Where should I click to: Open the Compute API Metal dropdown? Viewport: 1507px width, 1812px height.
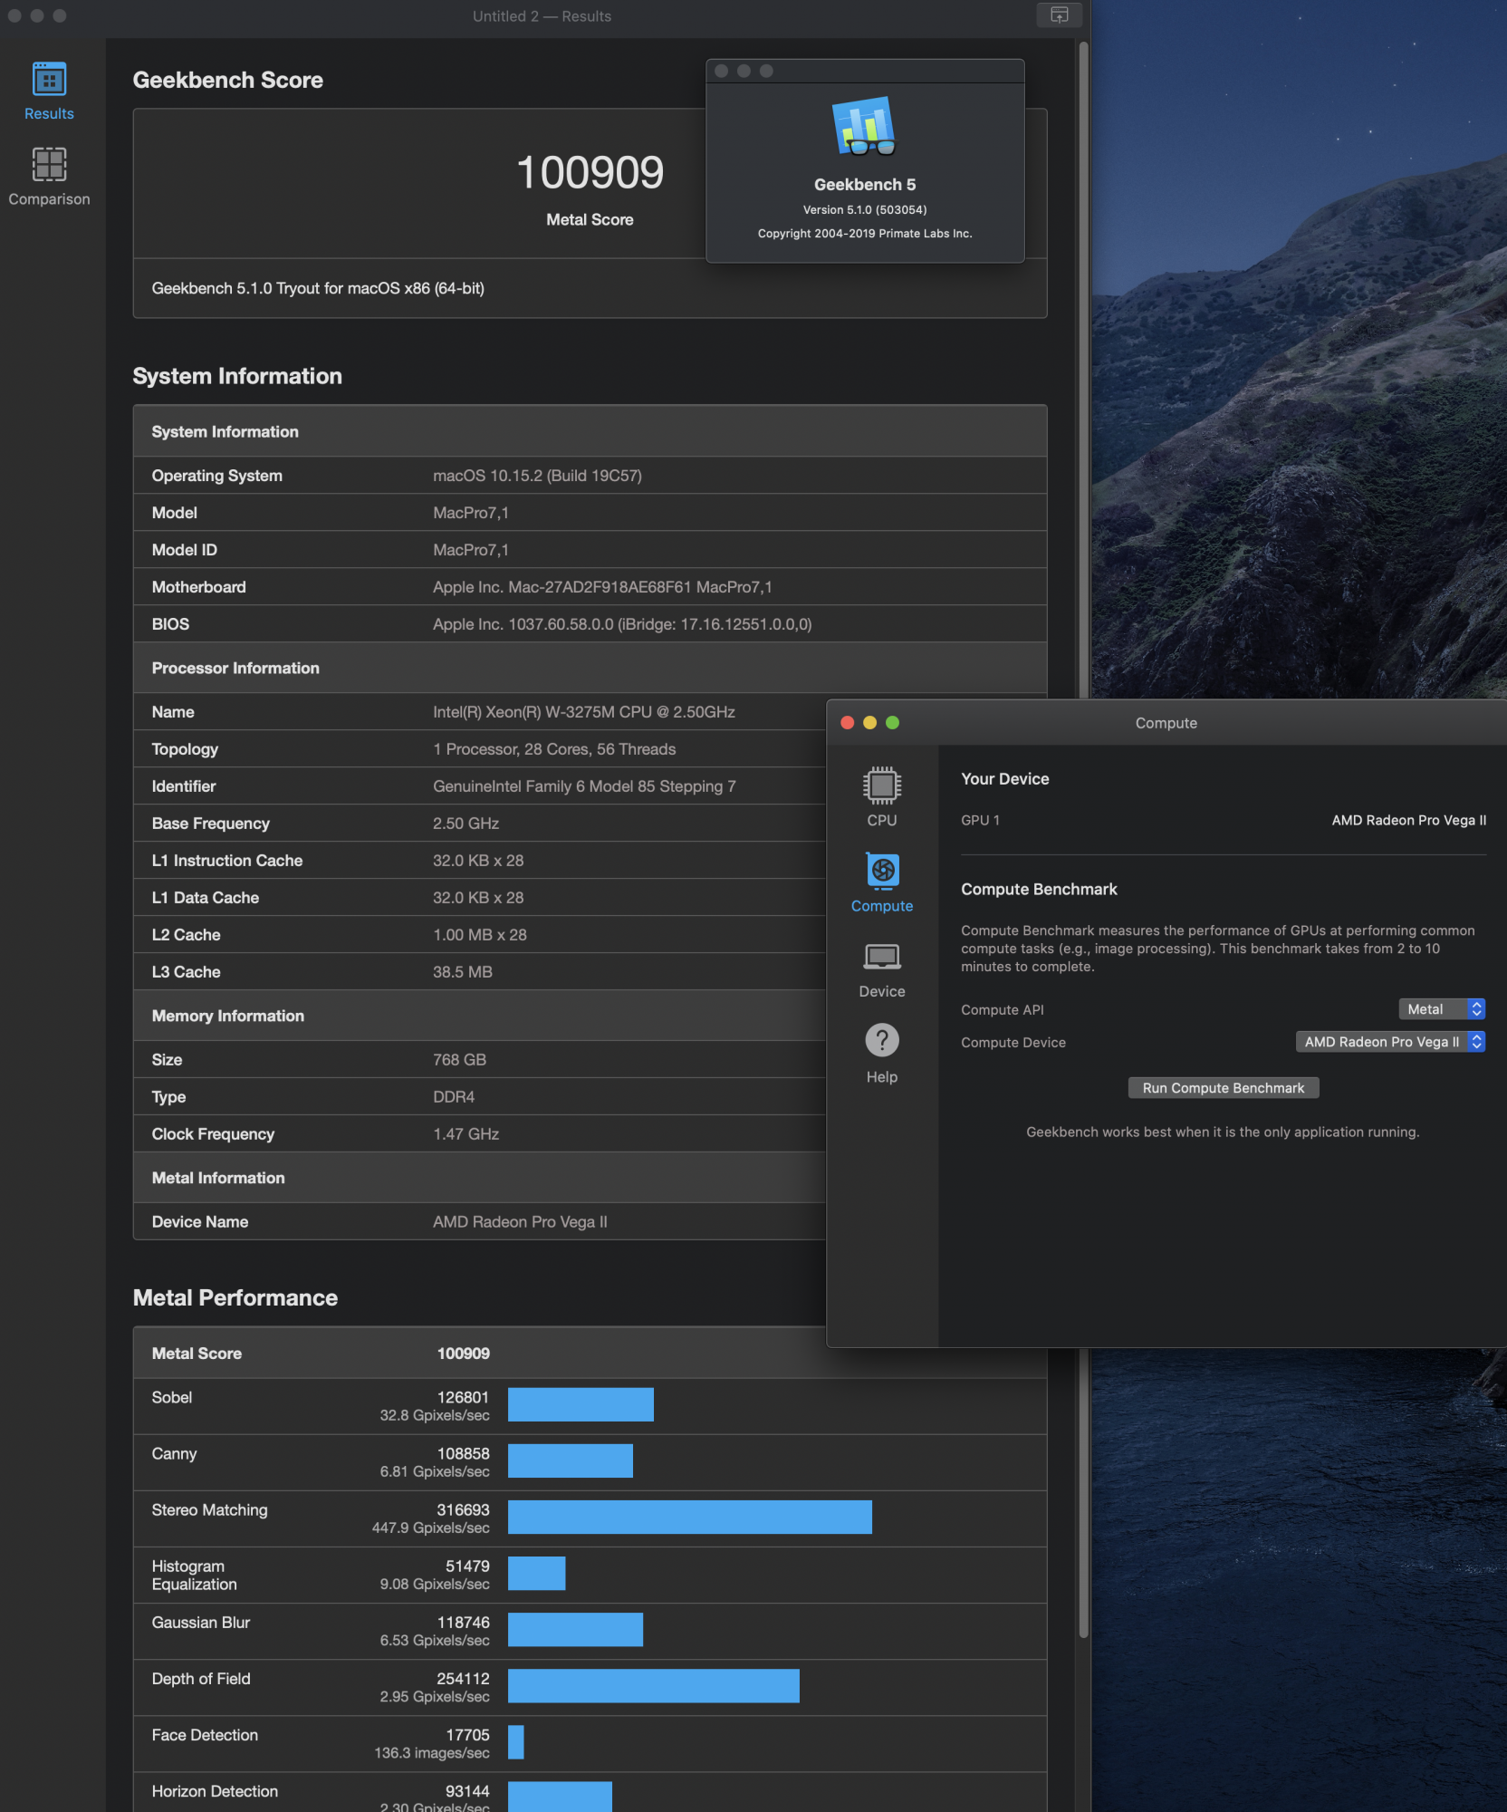tap(1441, 1009)
